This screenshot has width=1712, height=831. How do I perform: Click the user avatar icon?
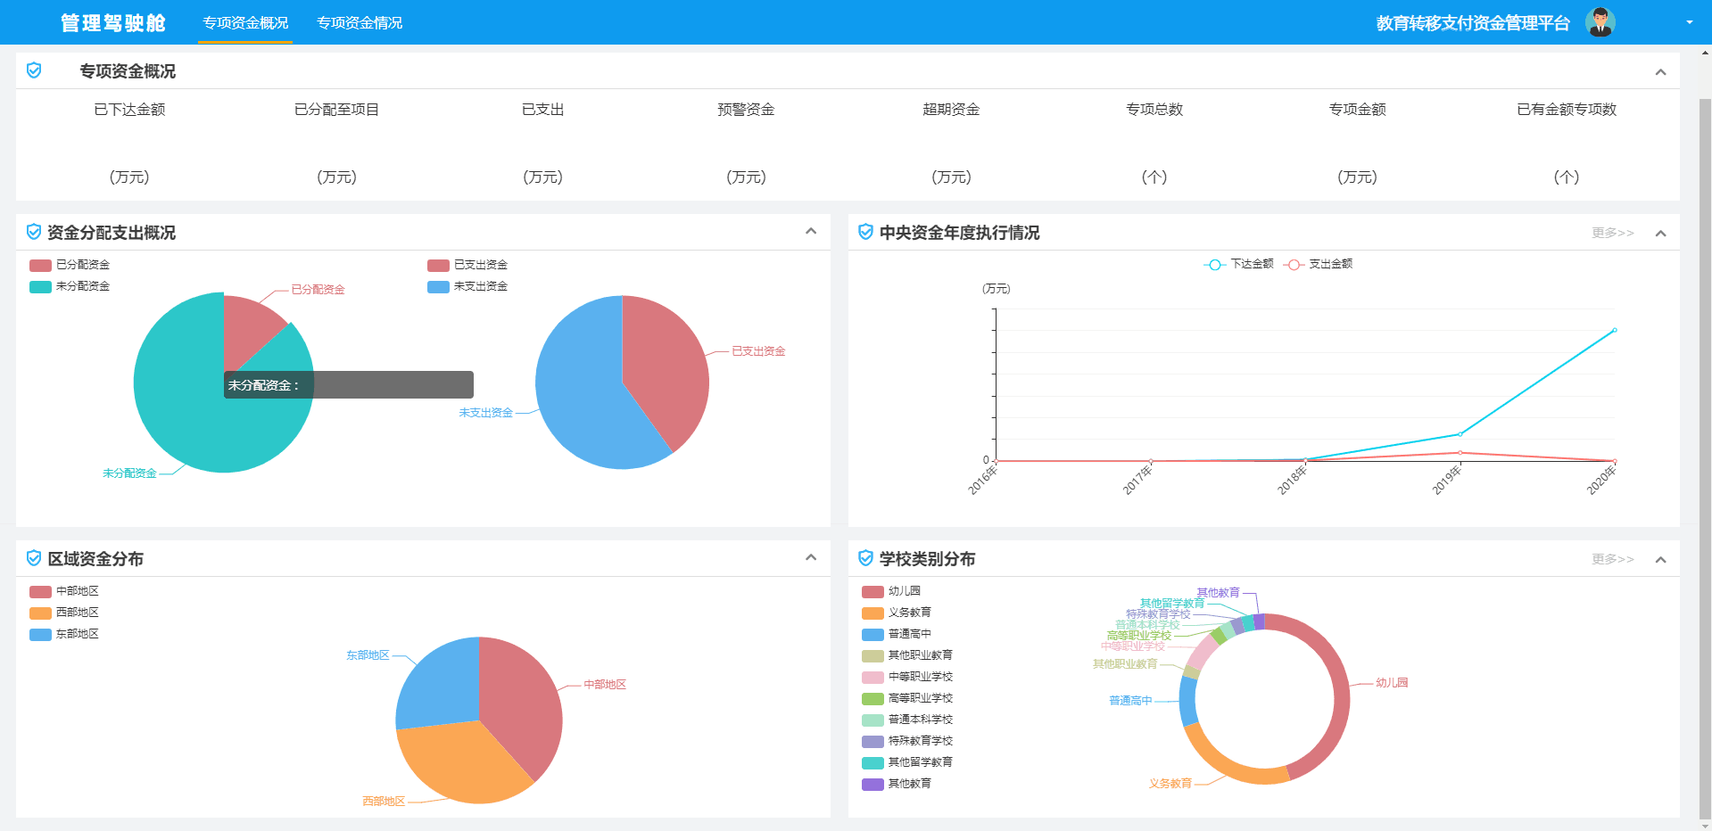[1600, 22]
